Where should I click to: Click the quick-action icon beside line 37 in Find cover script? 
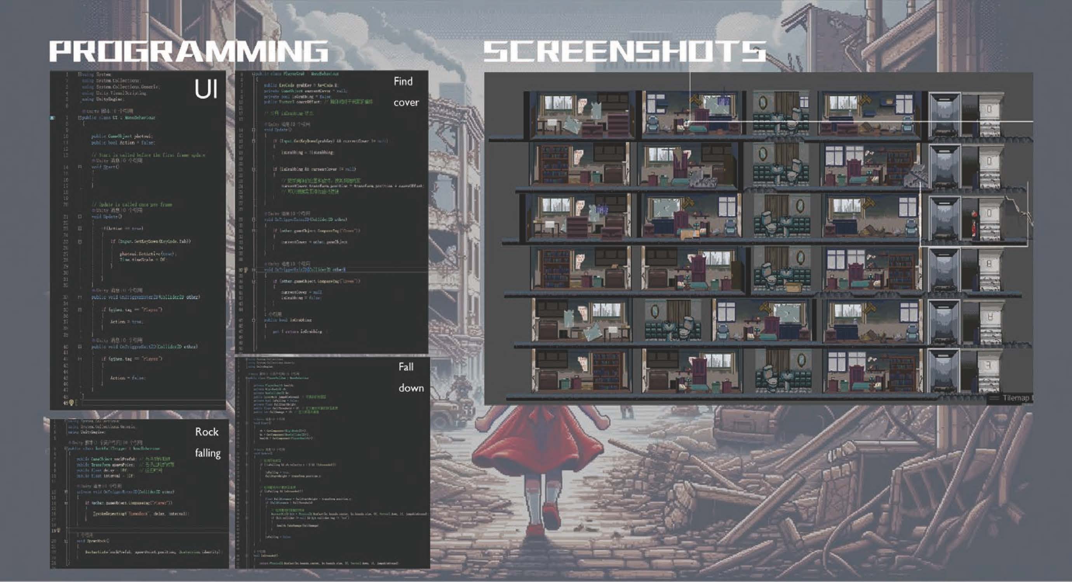pos(246,270)
